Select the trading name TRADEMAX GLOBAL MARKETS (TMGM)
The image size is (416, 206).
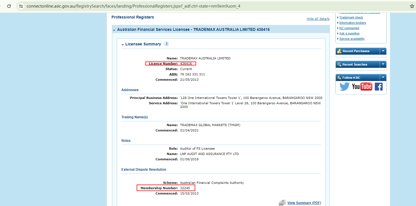pos(210,125)
